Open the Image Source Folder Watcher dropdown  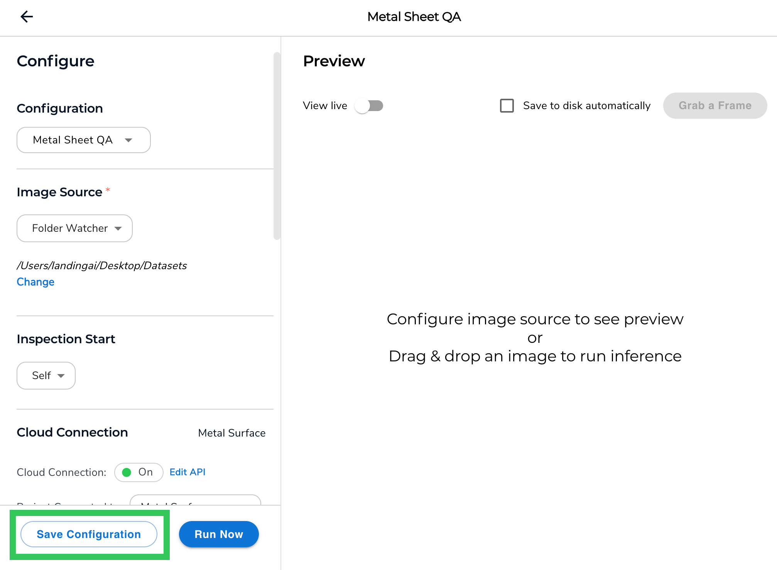(x=74, y=228)
